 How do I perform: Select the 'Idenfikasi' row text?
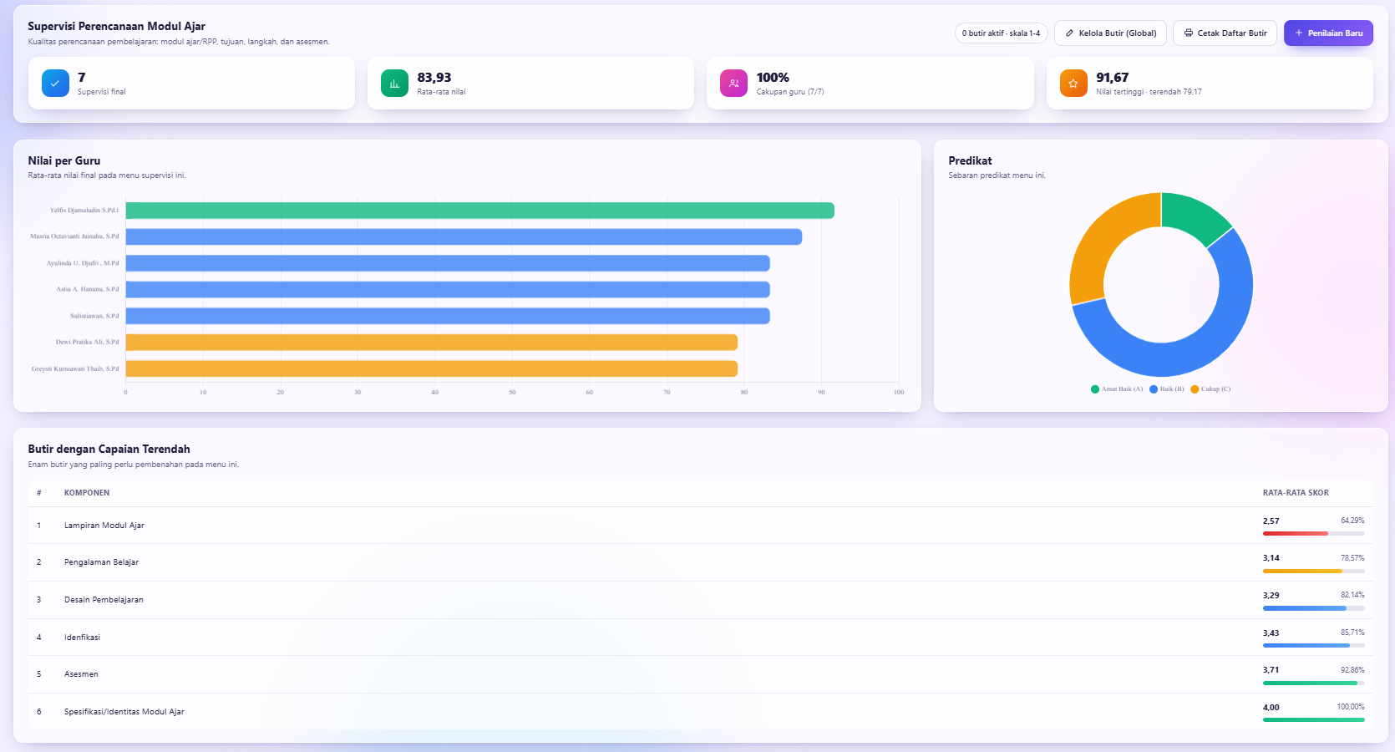[82, 638]
